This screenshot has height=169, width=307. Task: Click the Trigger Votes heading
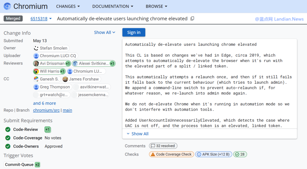coord(18,155)
